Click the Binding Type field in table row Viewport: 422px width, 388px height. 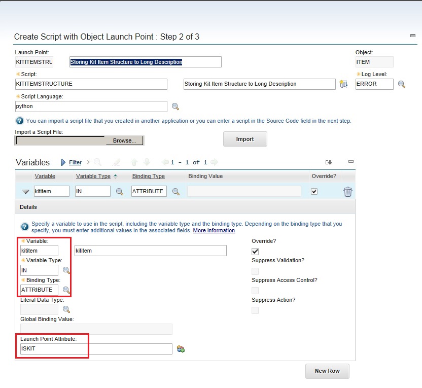149,191
